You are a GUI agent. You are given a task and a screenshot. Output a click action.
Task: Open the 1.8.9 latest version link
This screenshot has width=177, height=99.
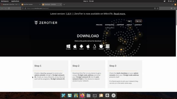point(68,14)
